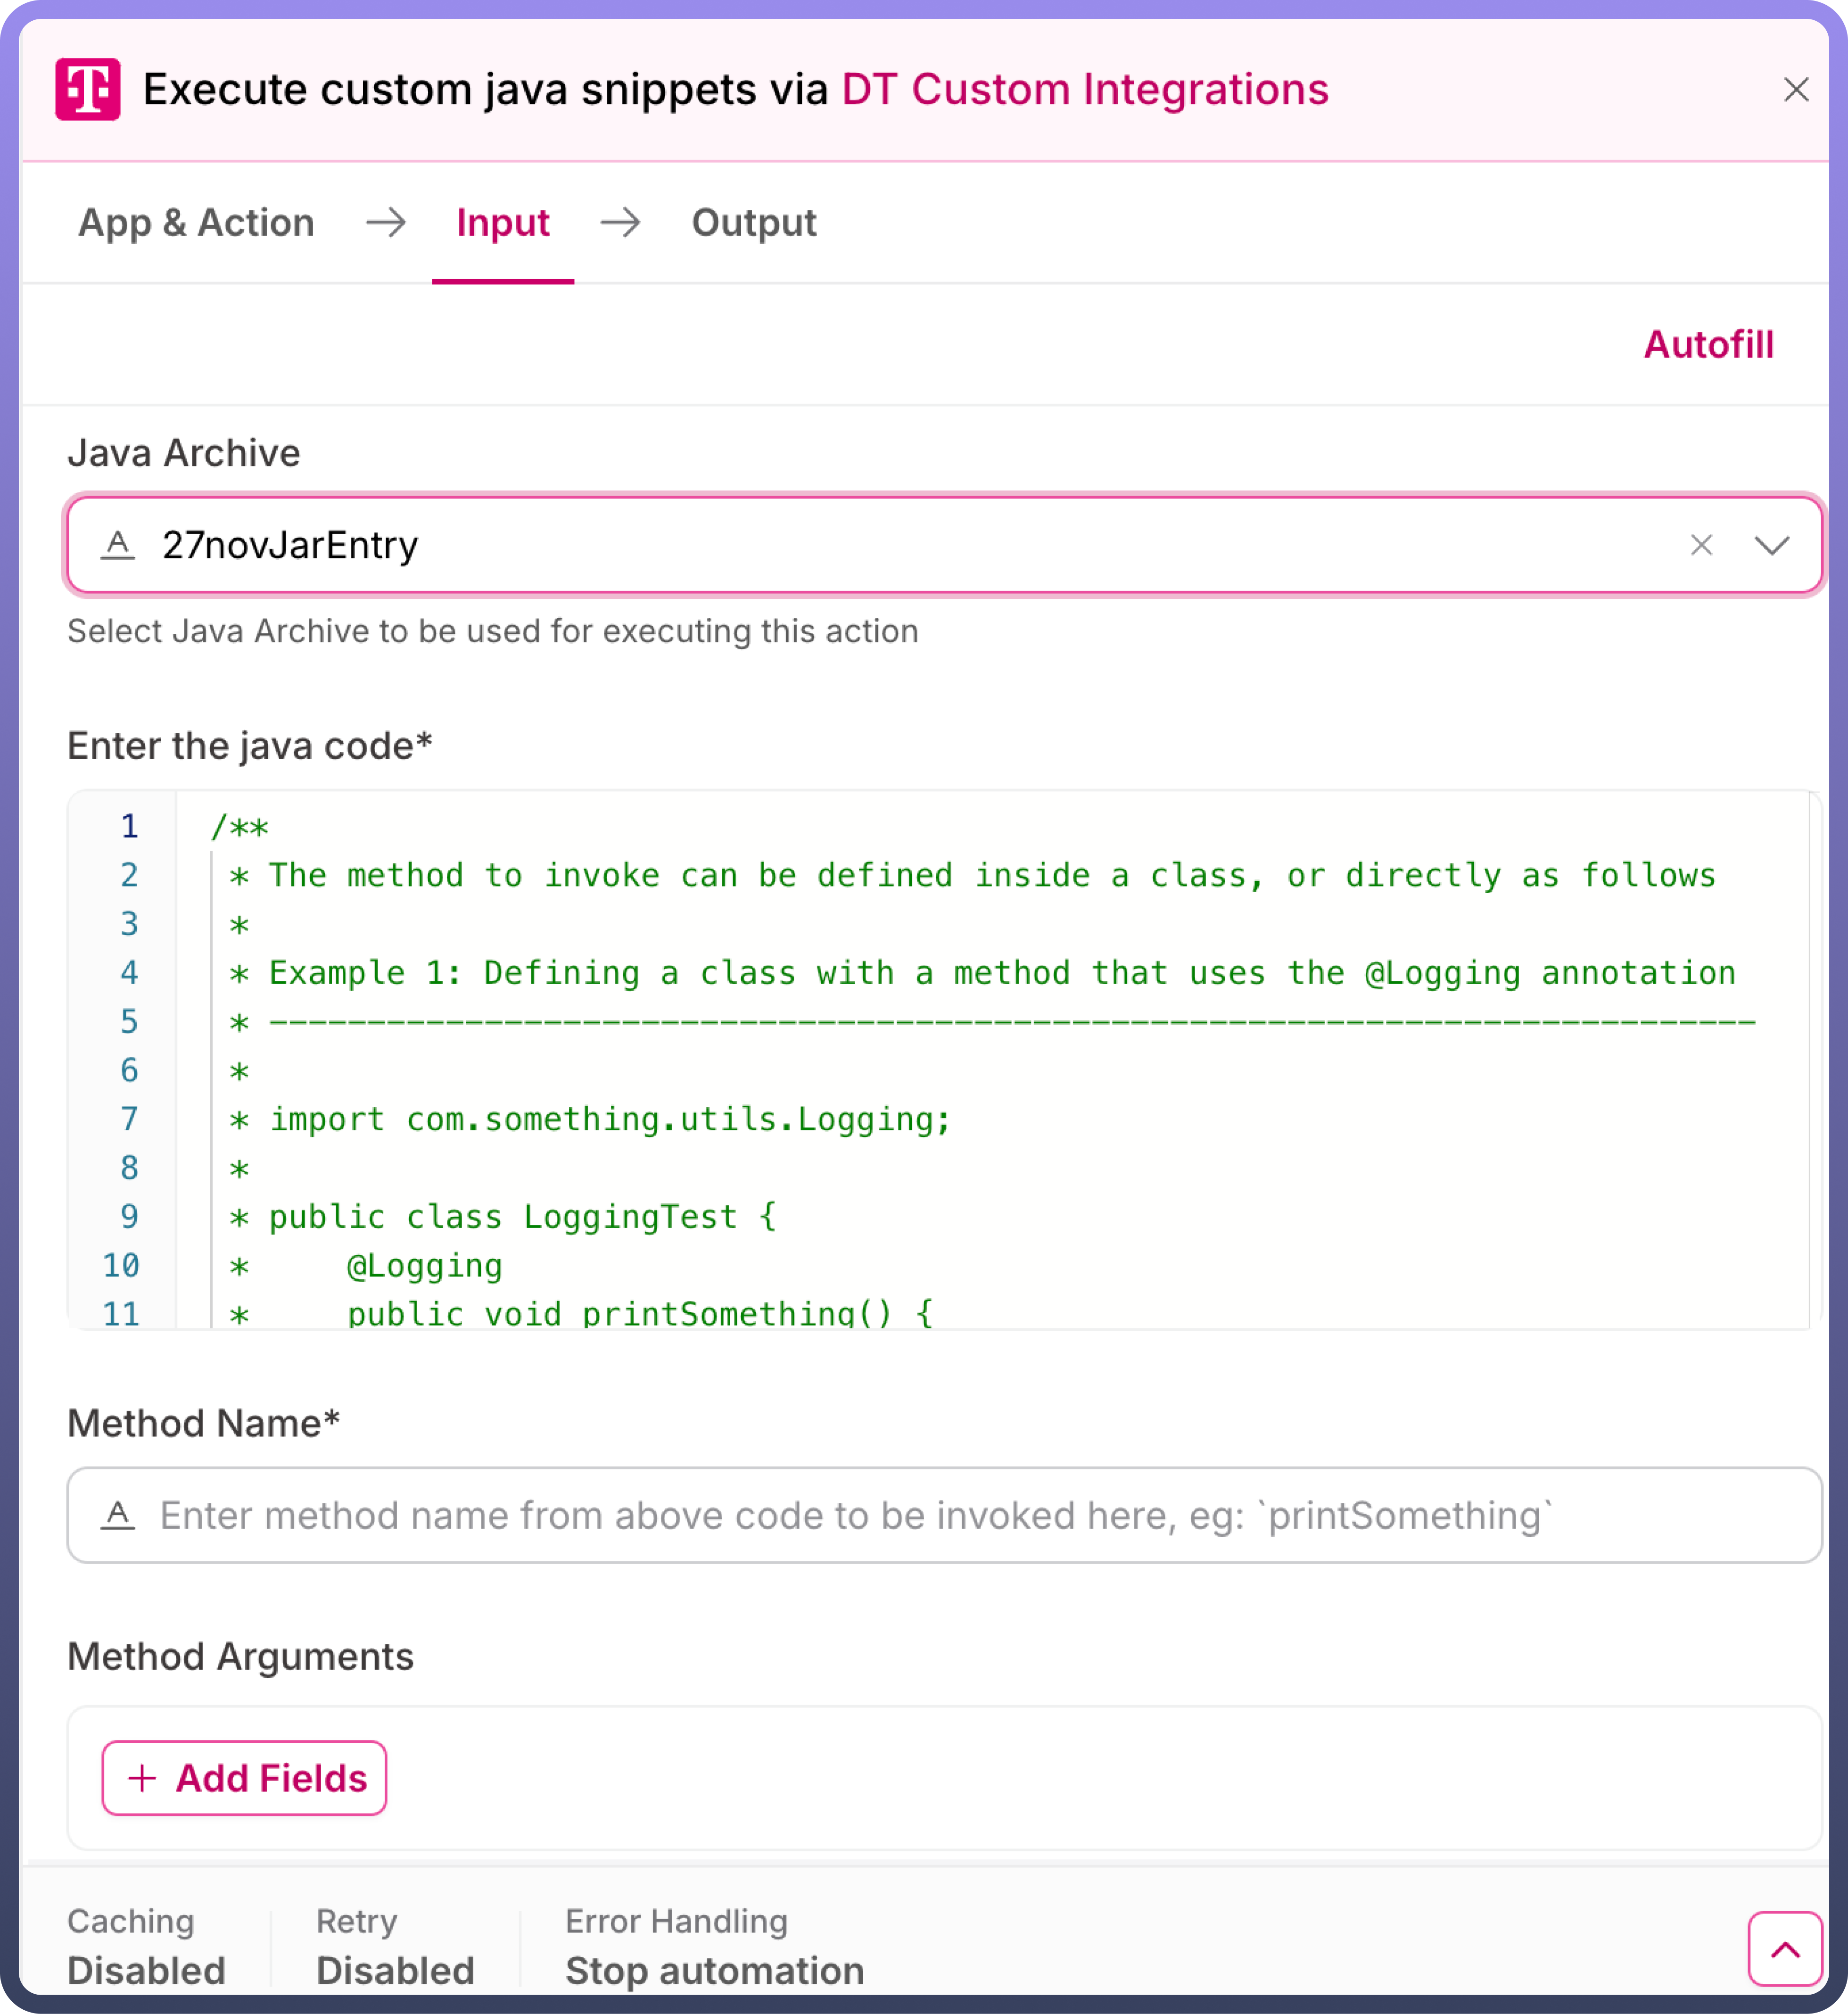The image size is (1848, 2014).
Task: Clear the 27novJarEntry selection with X
Action: (x=1701, y=545)
